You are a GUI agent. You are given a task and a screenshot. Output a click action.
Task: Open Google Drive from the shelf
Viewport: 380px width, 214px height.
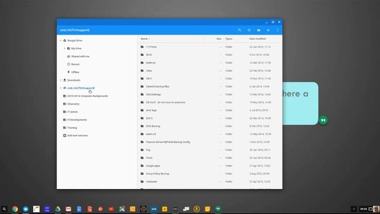[x=58, y=209]
